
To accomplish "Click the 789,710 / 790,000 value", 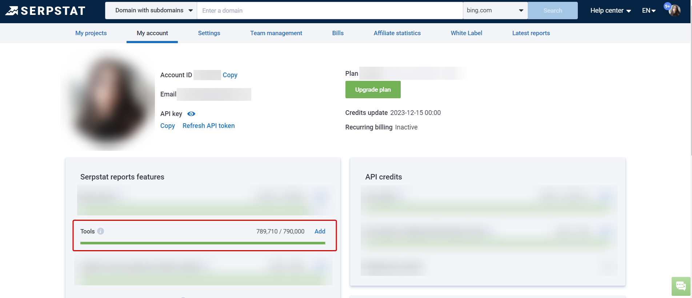I will click(x=280, y=231).
